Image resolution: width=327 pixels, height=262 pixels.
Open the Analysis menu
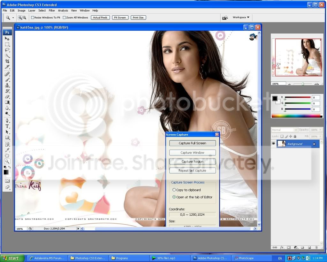click(63, 11)
